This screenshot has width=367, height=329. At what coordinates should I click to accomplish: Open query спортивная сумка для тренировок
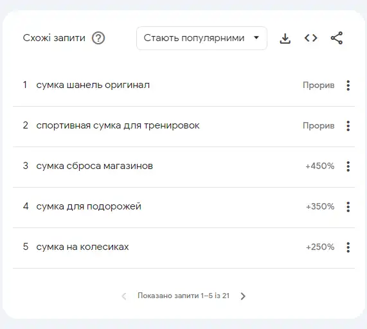point(118,126)
